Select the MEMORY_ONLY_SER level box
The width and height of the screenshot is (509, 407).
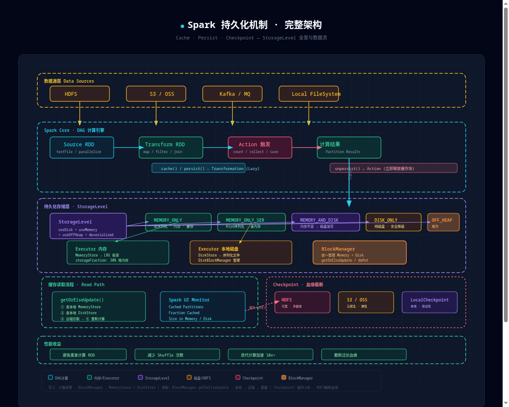252,222
